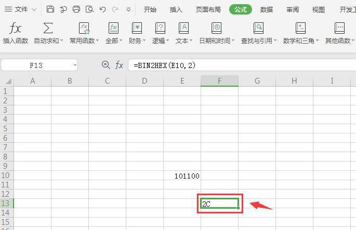
Task: Click the select-all corner triangle
Action: point(8,81)
